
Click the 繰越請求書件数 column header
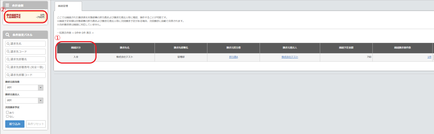(402, 48)
